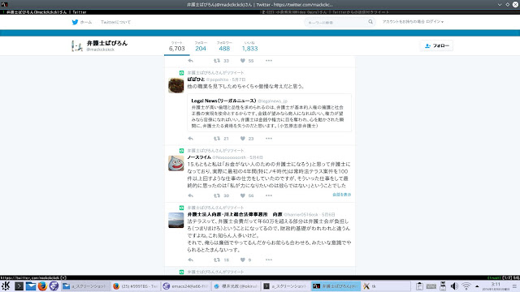Retweet the ノースライム tweet with 30 retweets
The image size is (520, 292).
[217, 195]
